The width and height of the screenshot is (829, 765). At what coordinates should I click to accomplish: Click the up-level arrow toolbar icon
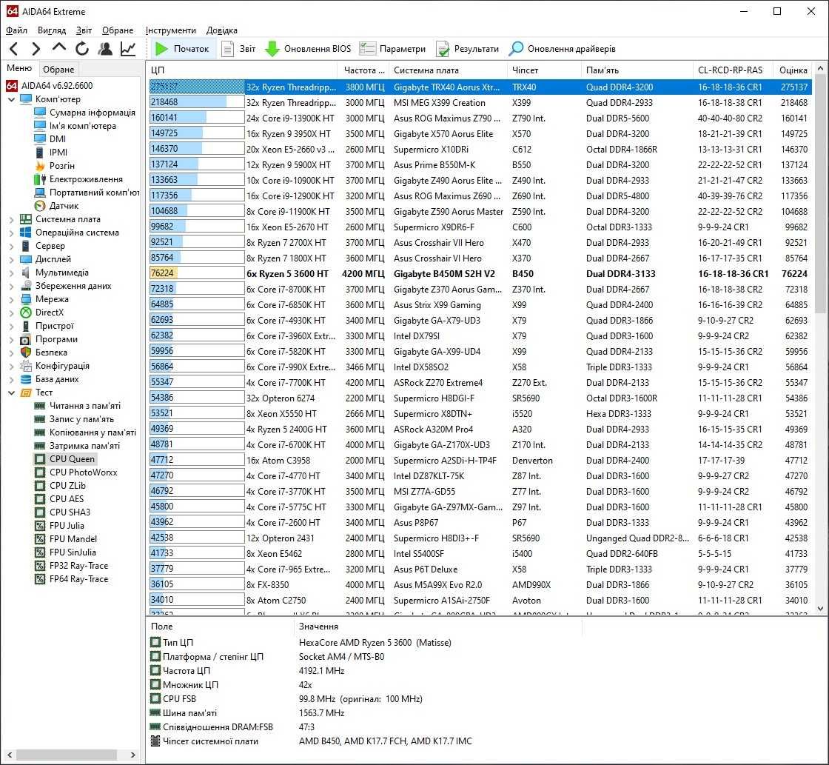[x=58, y=48]
